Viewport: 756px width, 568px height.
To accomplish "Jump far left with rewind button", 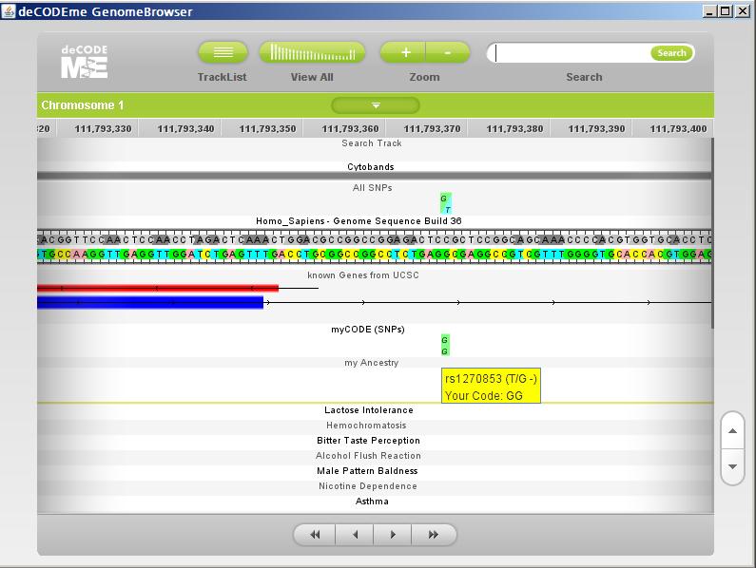I will 315,534.
